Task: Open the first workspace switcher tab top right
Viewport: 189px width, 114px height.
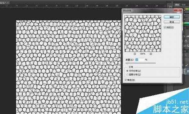Action: click(x=177, y=5)
